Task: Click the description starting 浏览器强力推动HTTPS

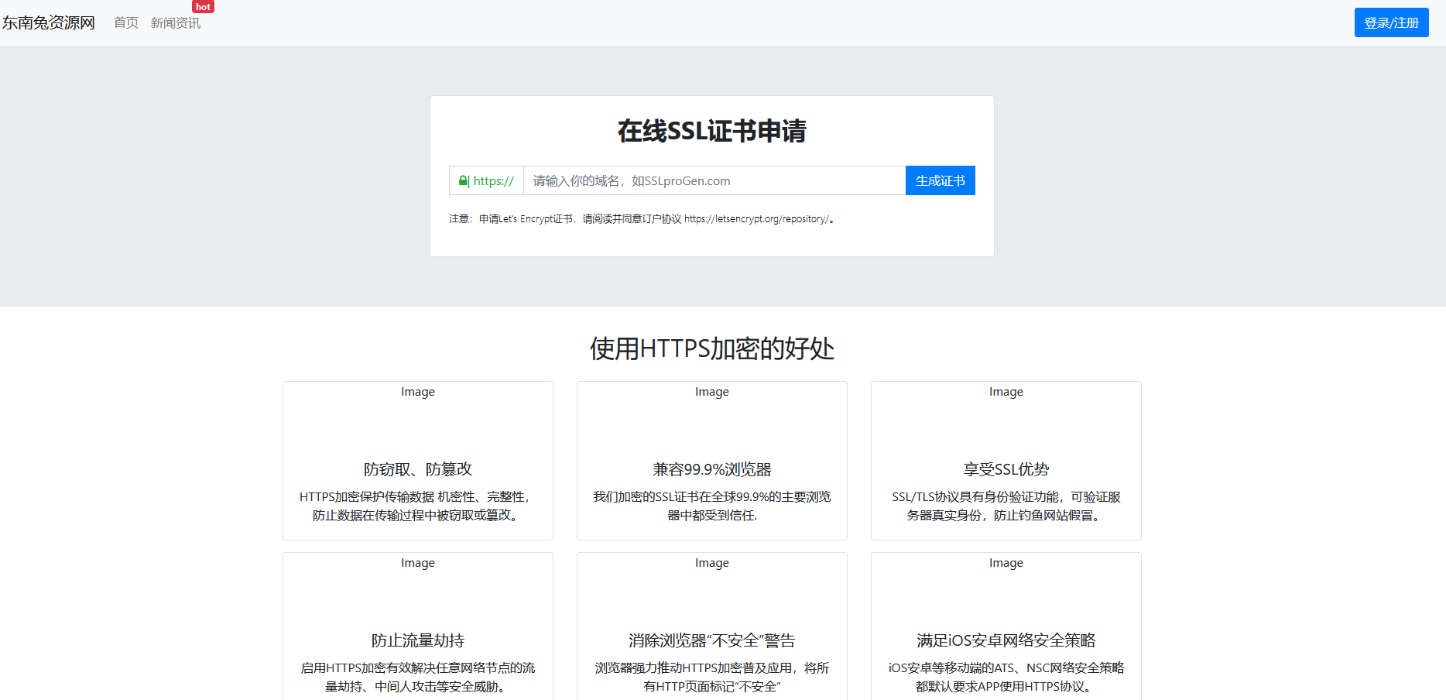Action: tap(712, 678)
